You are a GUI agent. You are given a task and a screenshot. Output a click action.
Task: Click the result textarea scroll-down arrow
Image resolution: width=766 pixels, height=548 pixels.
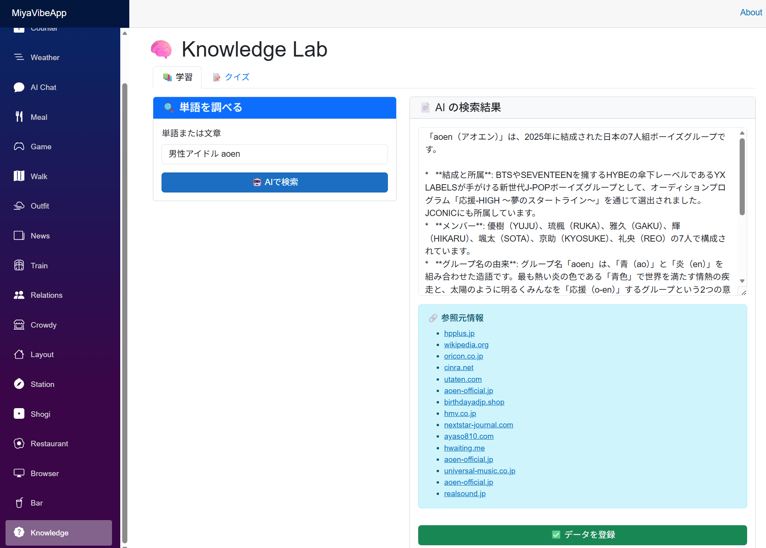(x=742, y=281)
